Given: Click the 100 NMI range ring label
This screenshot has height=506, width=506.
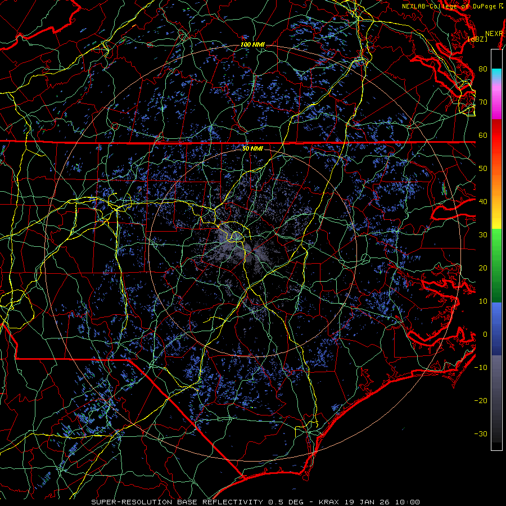Looking at the screenshot, I should pyautogui.click(x=252, y=44).
